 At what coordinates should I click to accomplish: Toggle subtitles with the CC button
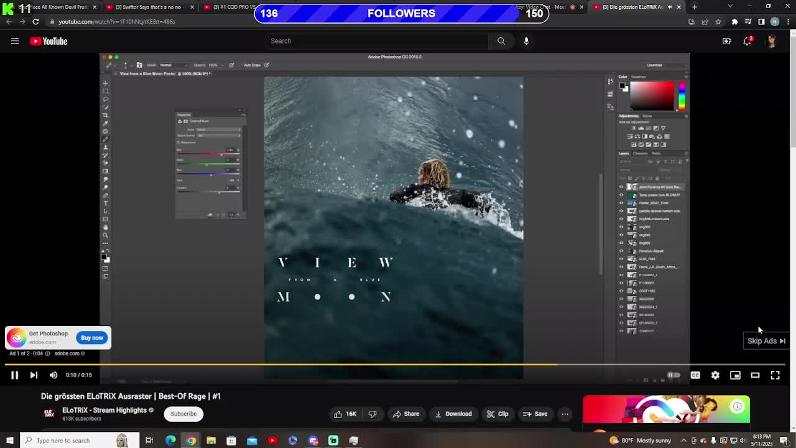pos(695,375)
